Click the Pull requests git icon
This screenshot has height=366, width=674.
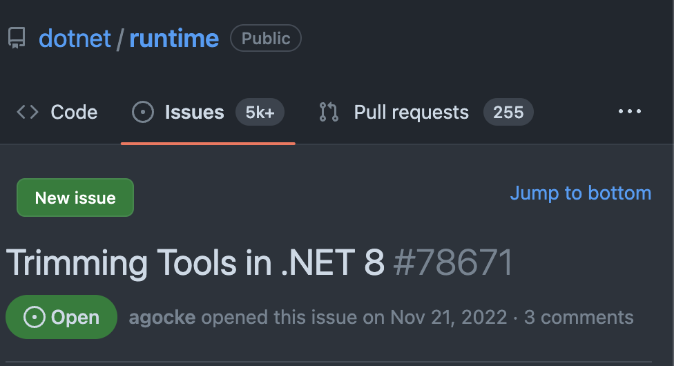(x=329, y=113)
